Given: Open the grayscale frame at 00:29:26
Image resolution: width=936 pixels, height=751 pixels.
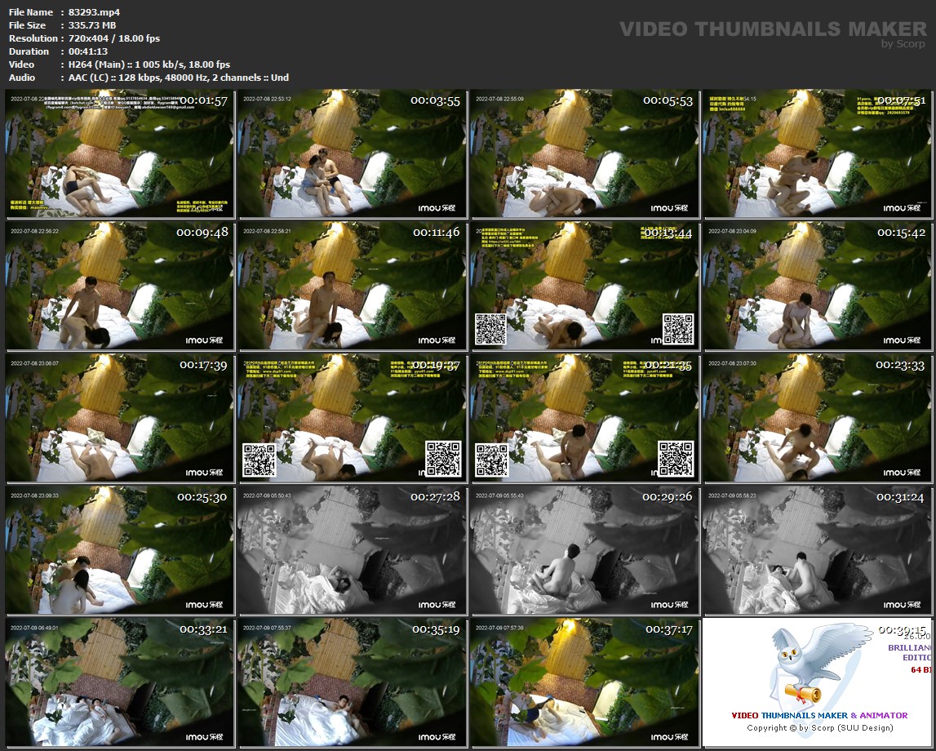Looking at the screenshot, I should [585, 550].
